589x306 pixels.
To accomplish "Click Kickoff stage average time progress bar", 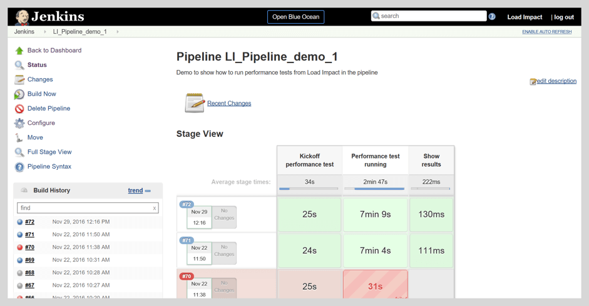I will [x=309, y=189].
